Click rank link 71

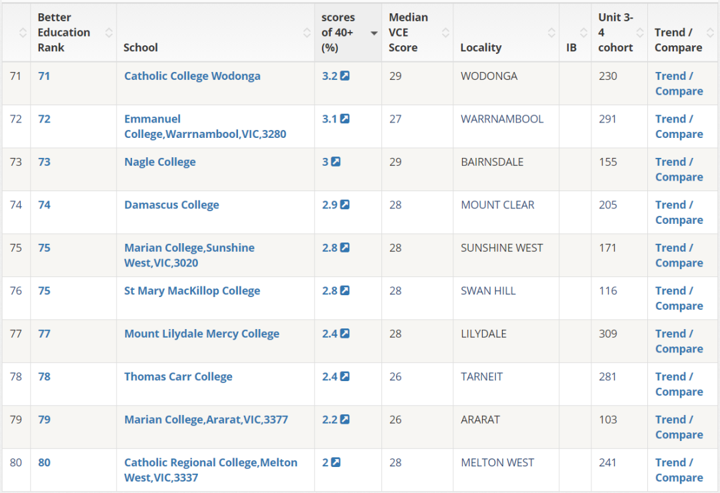(x=44, y=76)
